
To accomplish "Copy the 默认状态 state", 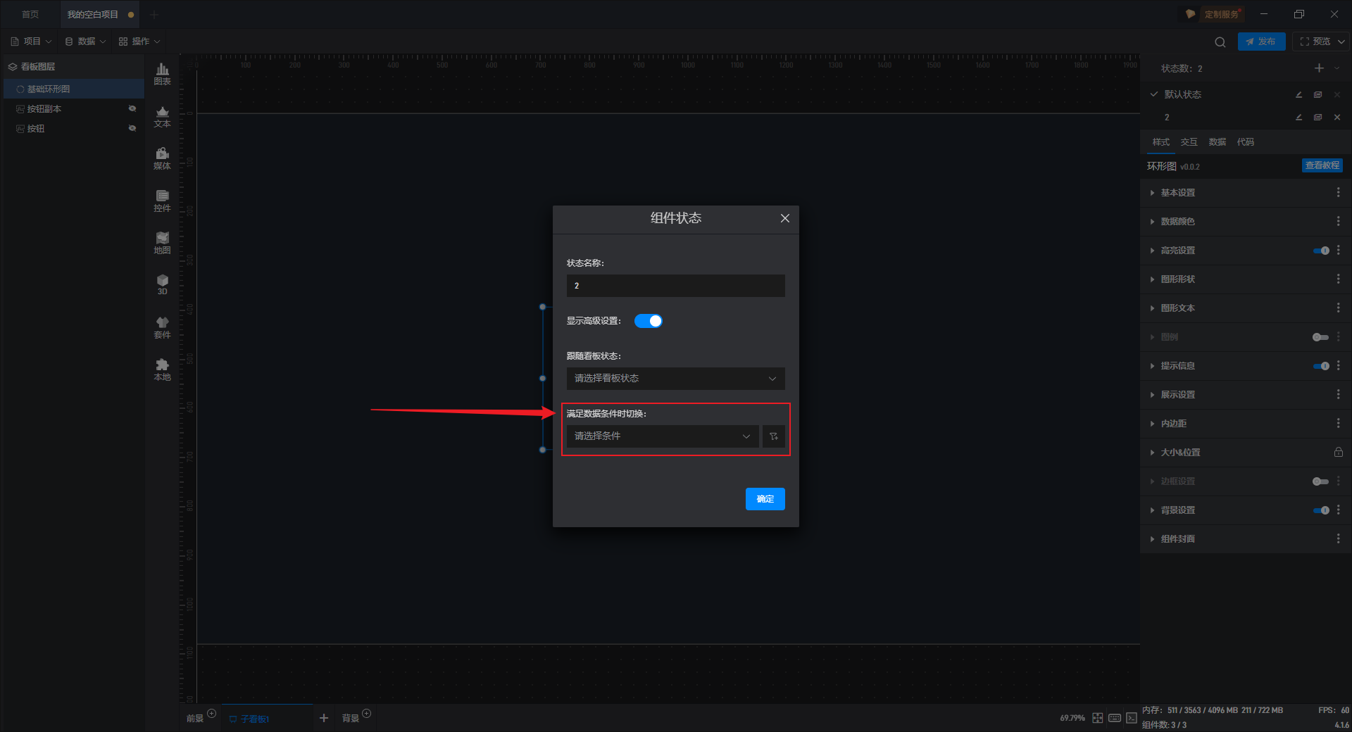I will tap(1317, 94).
